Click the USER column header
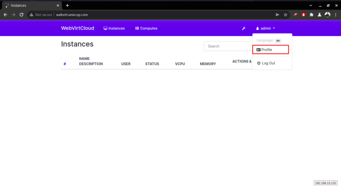This screenshot has width=341, height=186. pyautogui.click(x=126, y=64)
